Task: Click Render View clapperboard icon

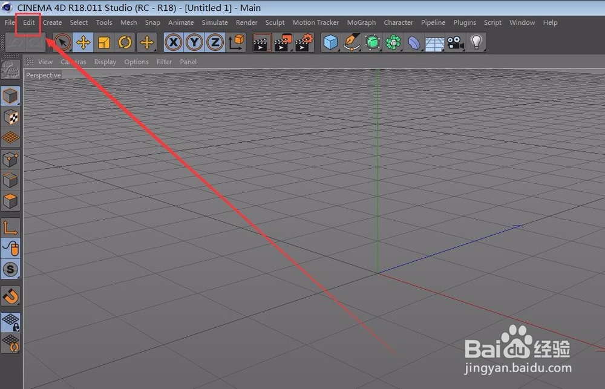Action: click(263, 42)
